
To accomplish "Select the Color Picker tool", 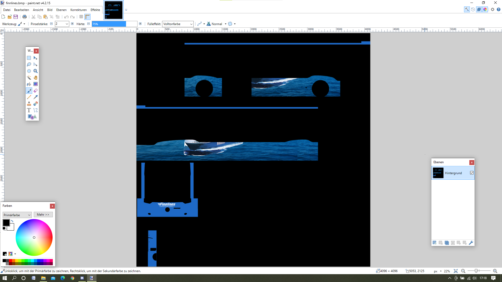I will [x=36, y=97].
